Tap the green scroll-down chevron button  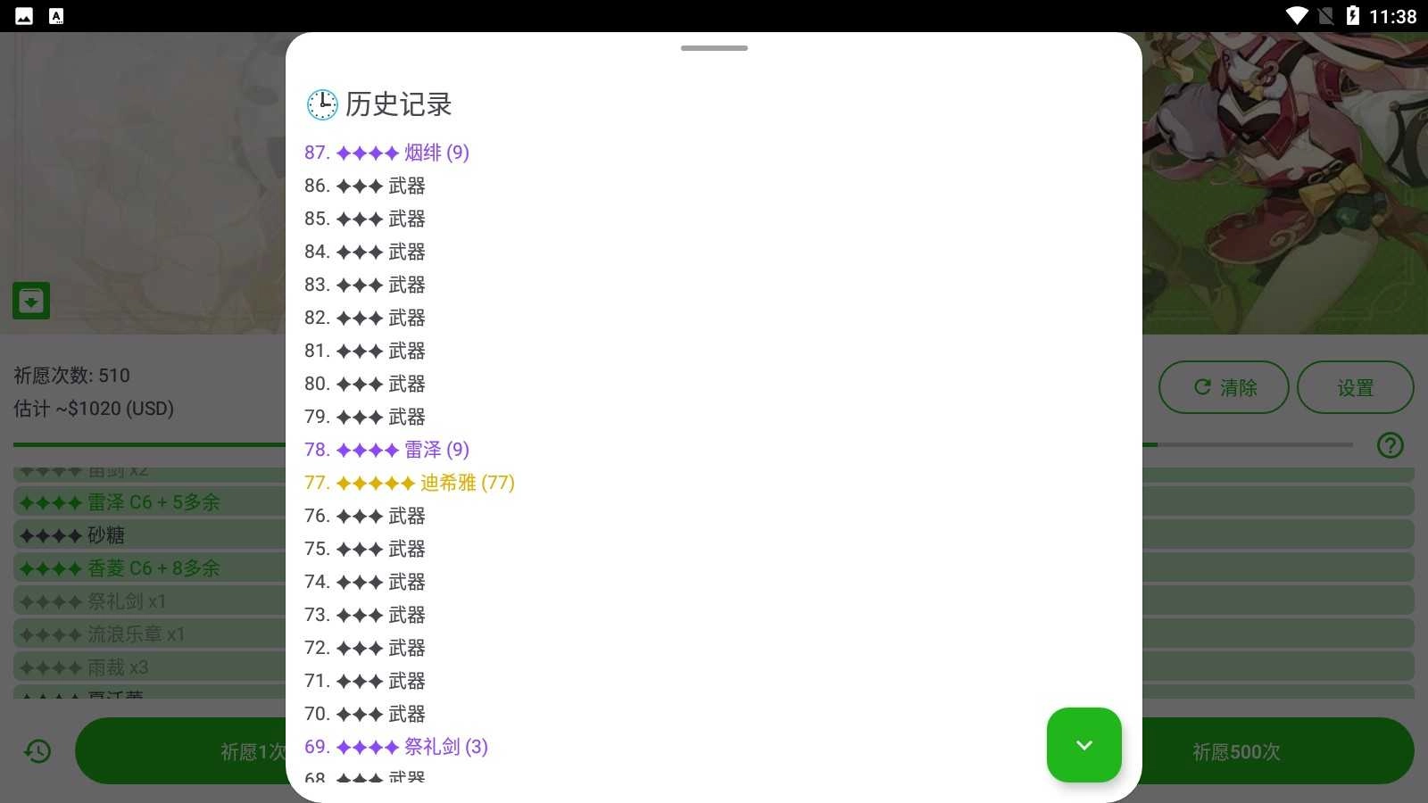[x=1083, y=745]
